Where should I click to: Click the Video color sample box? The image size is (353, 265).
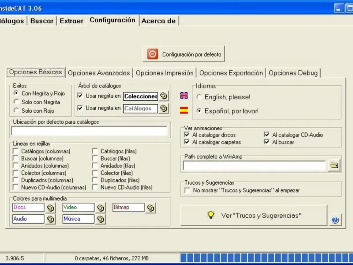[x=79, y=207]
